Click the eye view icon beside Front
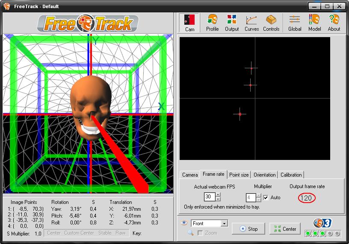This screenshot has width=349, height=244. pos(184,223)
